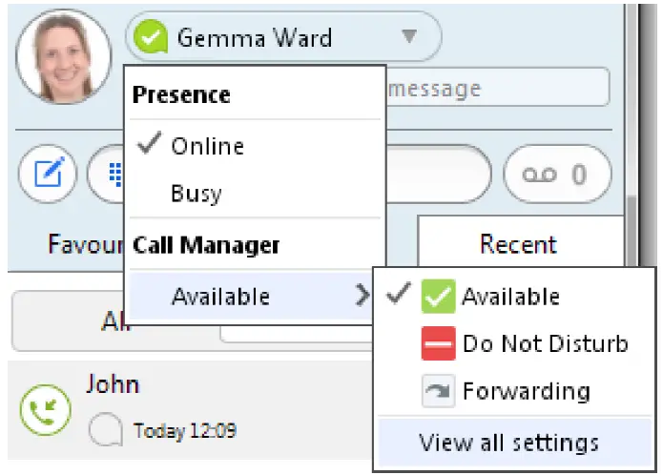
Task: Set presence to Busy
Action: [197, 194]
